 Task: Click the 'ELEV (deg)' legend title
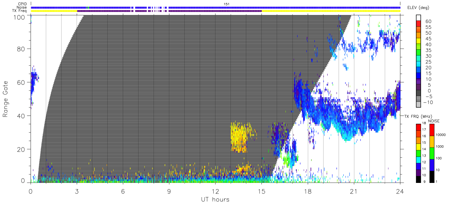click(x=418, y=8)
